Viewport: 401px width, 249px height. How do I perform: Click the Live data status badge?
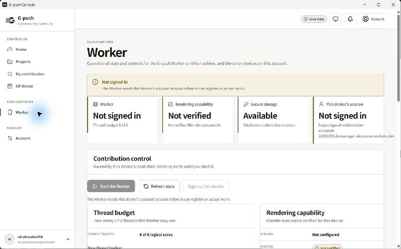click(314, 19)
